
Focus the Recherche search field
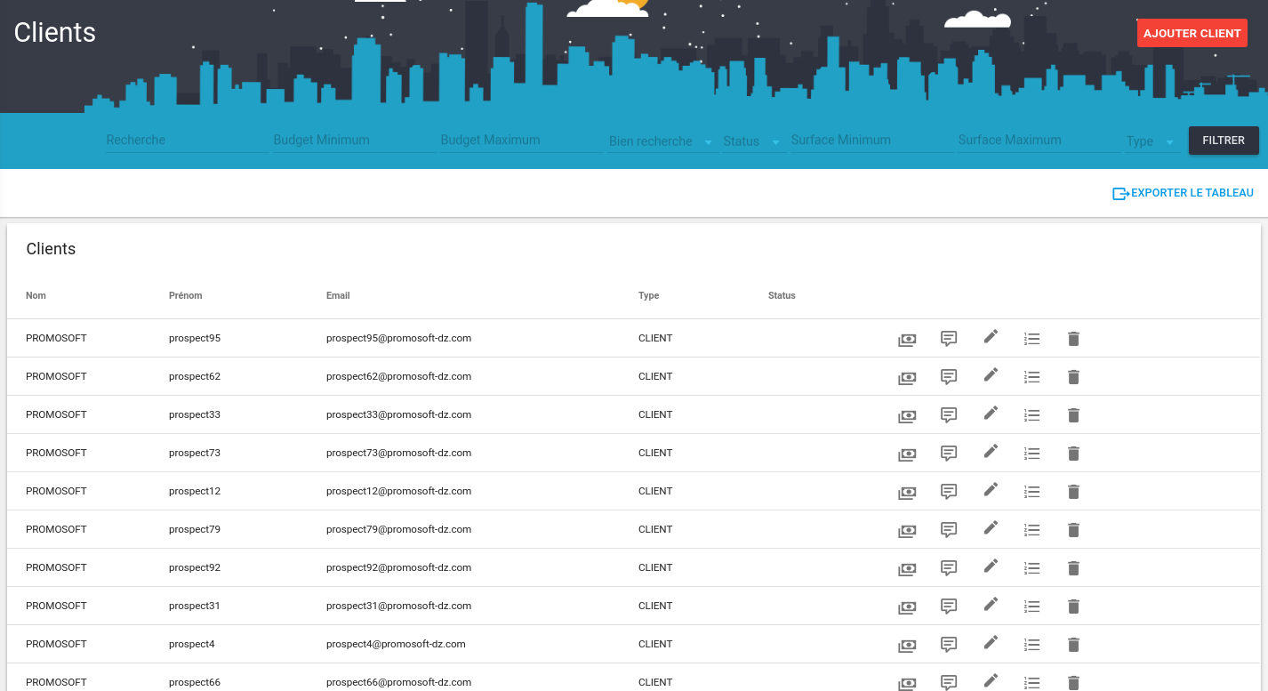187,140
